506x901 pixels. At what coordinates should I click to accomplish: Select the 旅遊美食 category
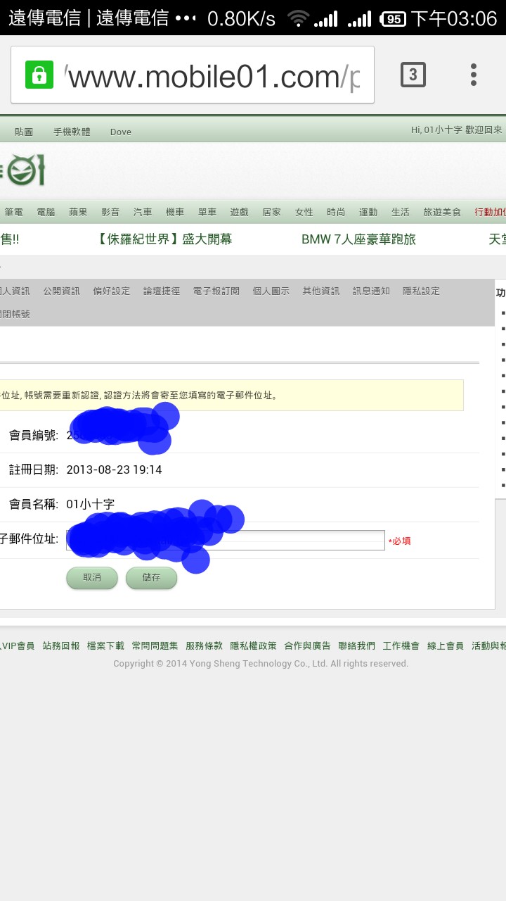[442, 212]
